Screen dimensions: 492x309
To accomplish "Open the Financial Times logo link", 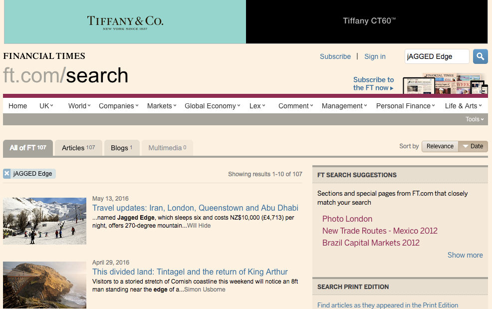I will 44,56.
